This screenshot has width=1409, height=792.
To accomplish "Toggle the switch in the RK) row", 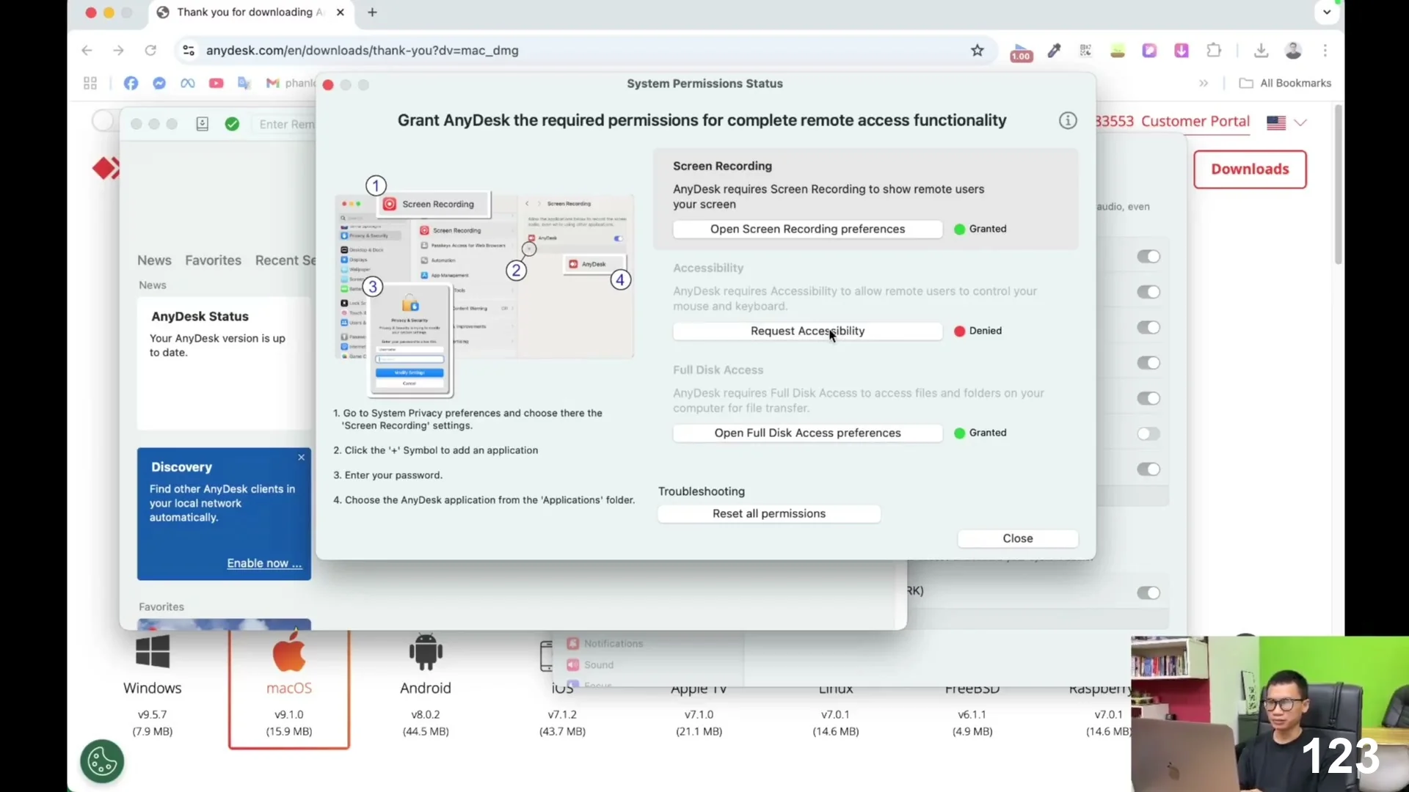I will pos(1148,593).
